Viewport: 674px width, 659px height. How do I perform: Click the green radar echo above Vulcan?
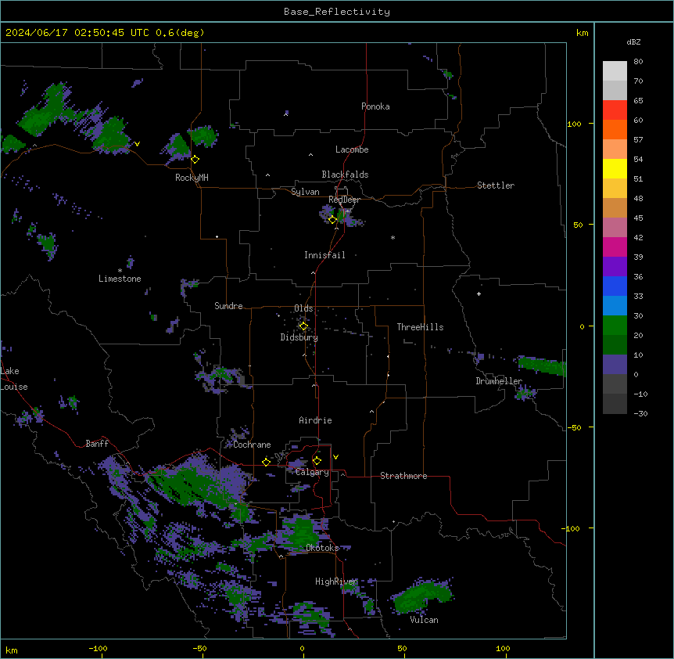point(421,596)
